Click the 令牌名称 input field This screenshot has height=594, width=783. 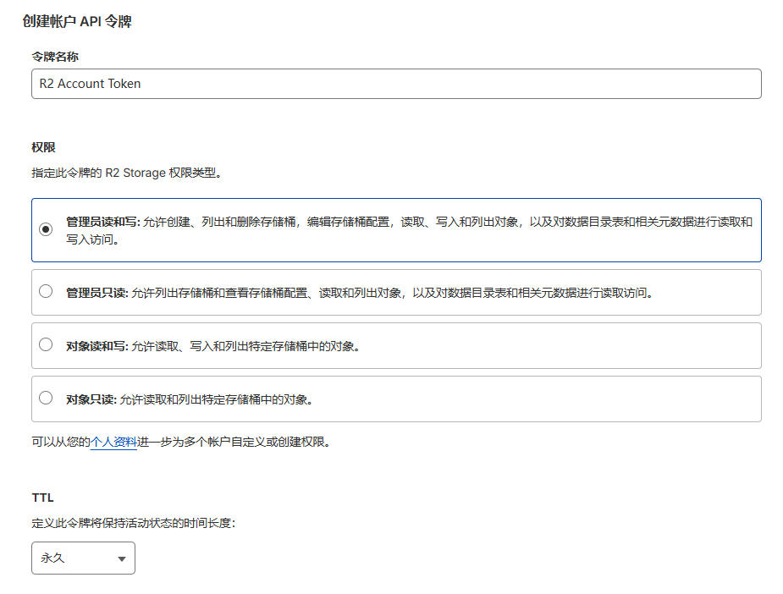pyautogui.click(x=396, y=84)
